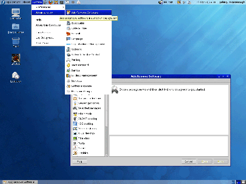
Task: Select Games package group
Action: coord(89,148)
